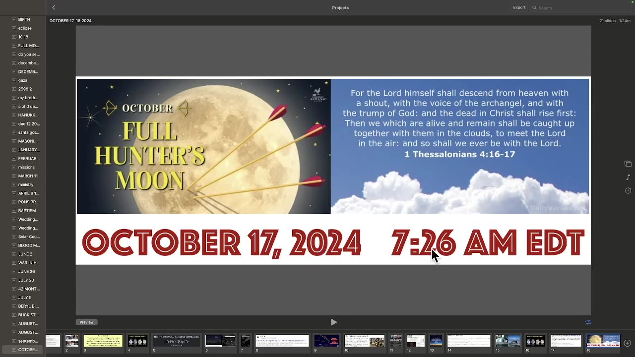This screenshot has height=357, width=635.
Task: Open the BIRTH project
Action: [x=24, y=19]
